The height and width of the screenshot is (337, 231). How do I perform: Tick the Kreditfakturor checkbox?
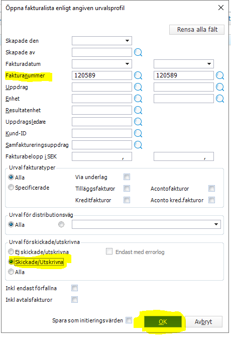point(127,200)
